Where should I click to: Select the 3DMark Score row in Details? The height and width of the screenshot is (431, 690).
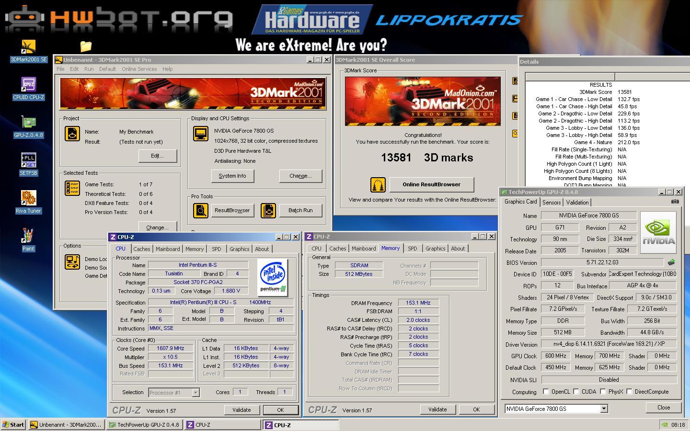click(607, 92)
